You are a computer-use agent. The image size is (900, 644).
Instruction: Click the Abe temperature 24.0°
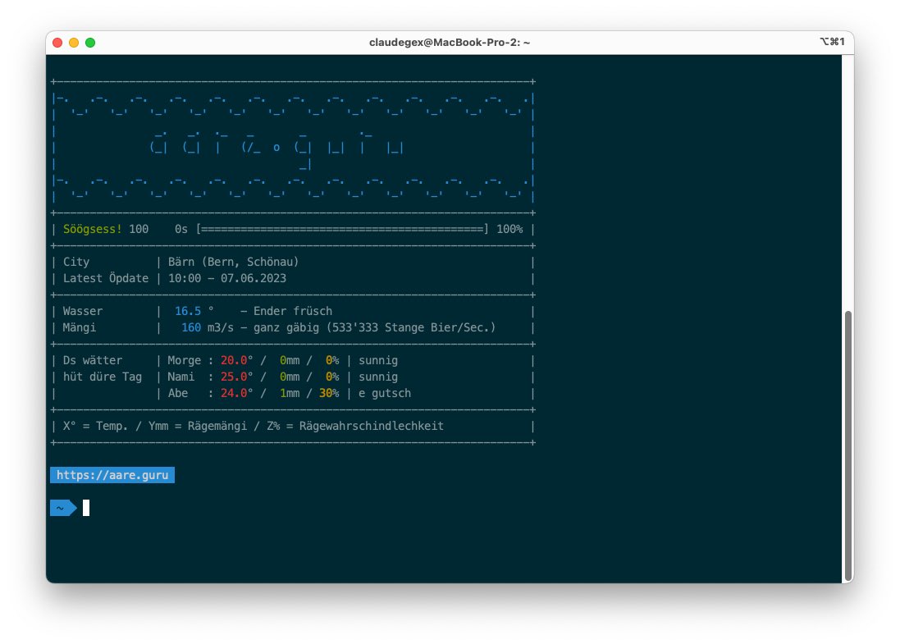[x=236, y=393]
